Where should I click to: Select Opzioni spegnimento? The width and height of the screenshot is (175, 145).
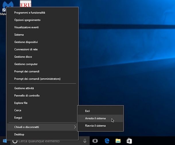pyautogui.click(x=42, y=20)
